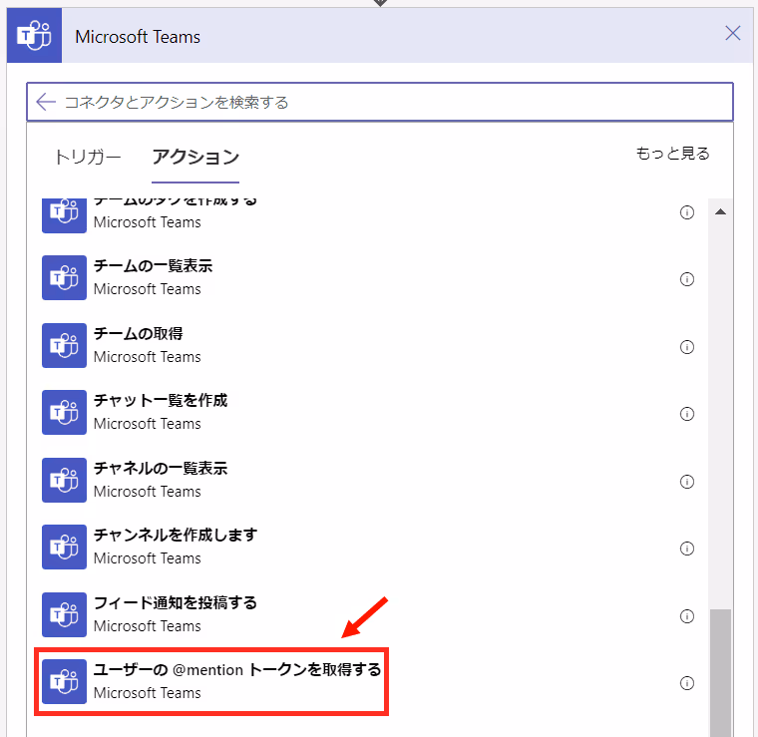Select the チャネルの一覧表示 action
The image size is (758, 737).
(370, 480)
